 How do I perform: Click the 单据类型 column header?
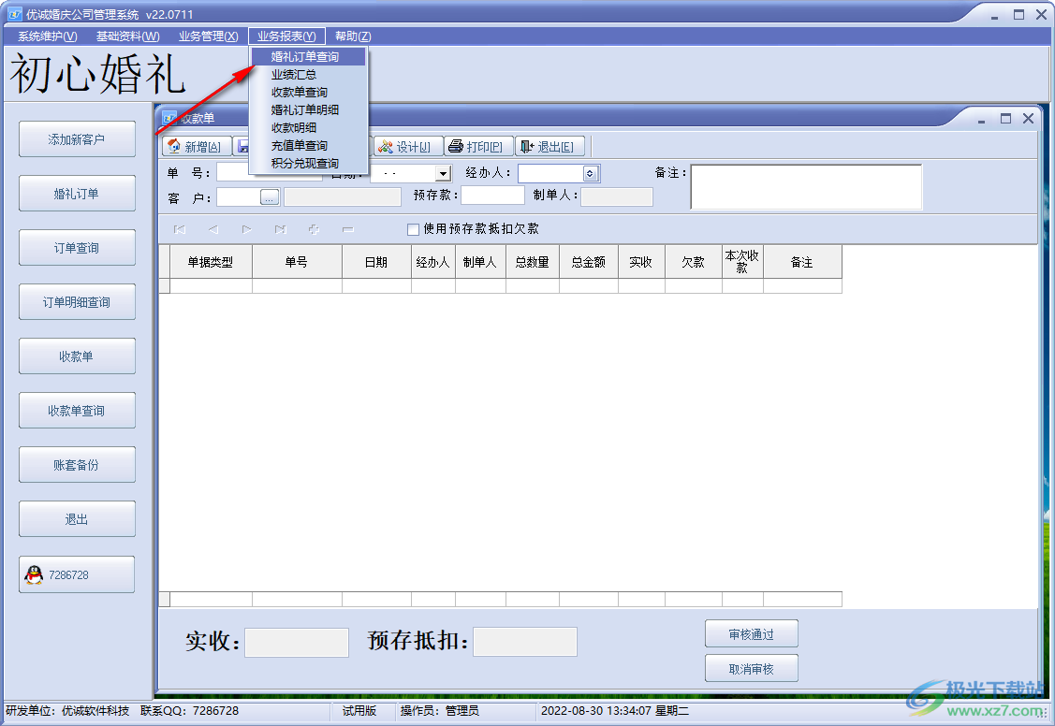pos(212,262)
